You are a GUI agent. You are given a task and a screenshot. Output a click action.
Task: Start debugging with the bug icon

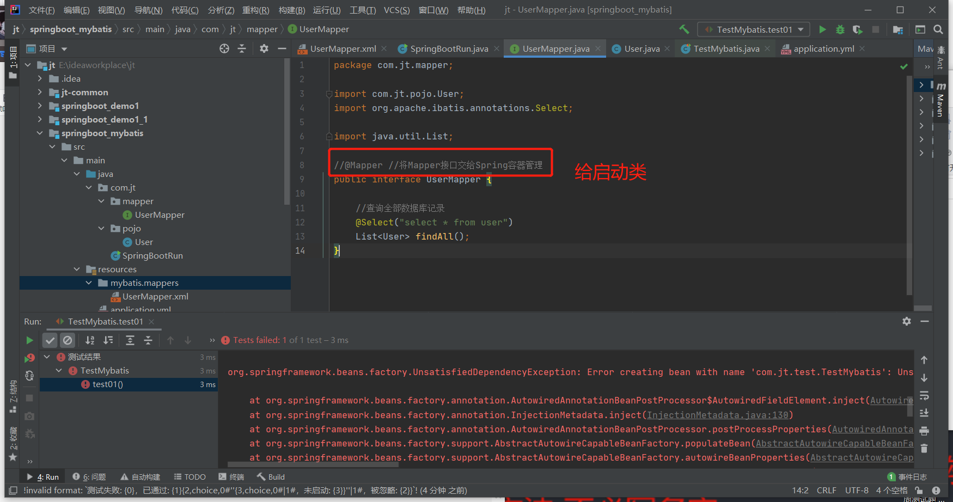(840, 29)
